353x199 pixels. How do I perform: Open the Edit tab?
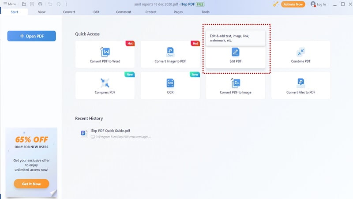(96, 12)
